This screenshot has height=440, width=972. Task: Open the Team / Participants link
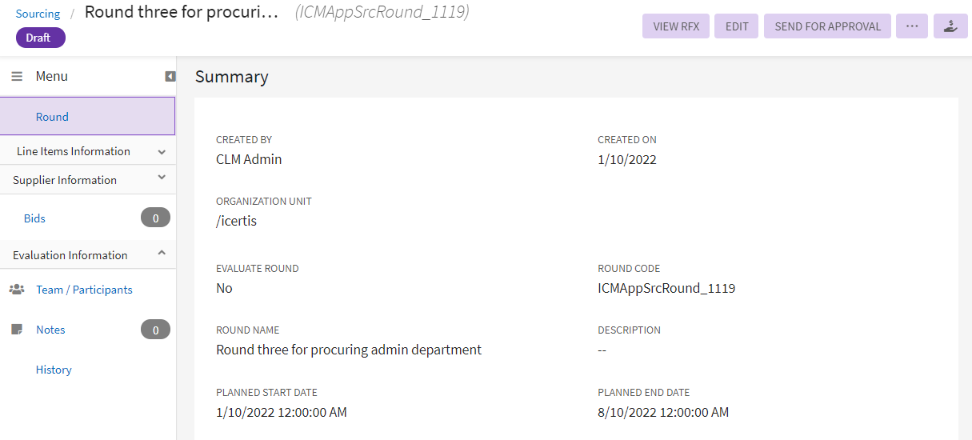point(84,290)
